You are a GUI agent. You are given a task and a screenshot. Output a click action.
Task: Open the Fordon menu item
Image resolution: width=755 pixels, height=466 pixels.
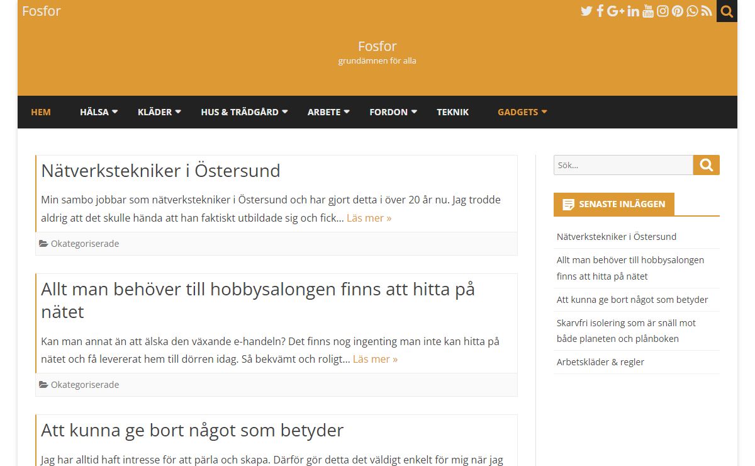389,112
